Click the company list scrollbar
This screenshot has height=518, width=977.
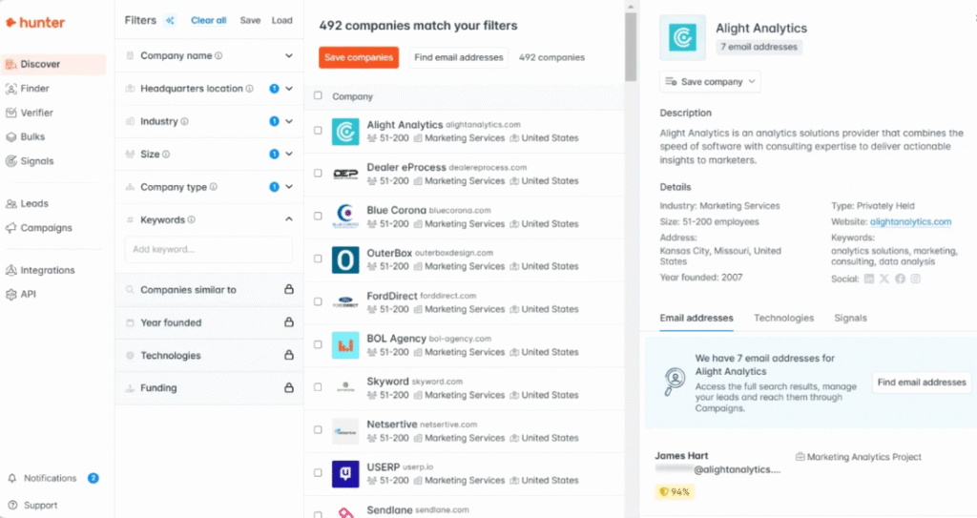631,47
